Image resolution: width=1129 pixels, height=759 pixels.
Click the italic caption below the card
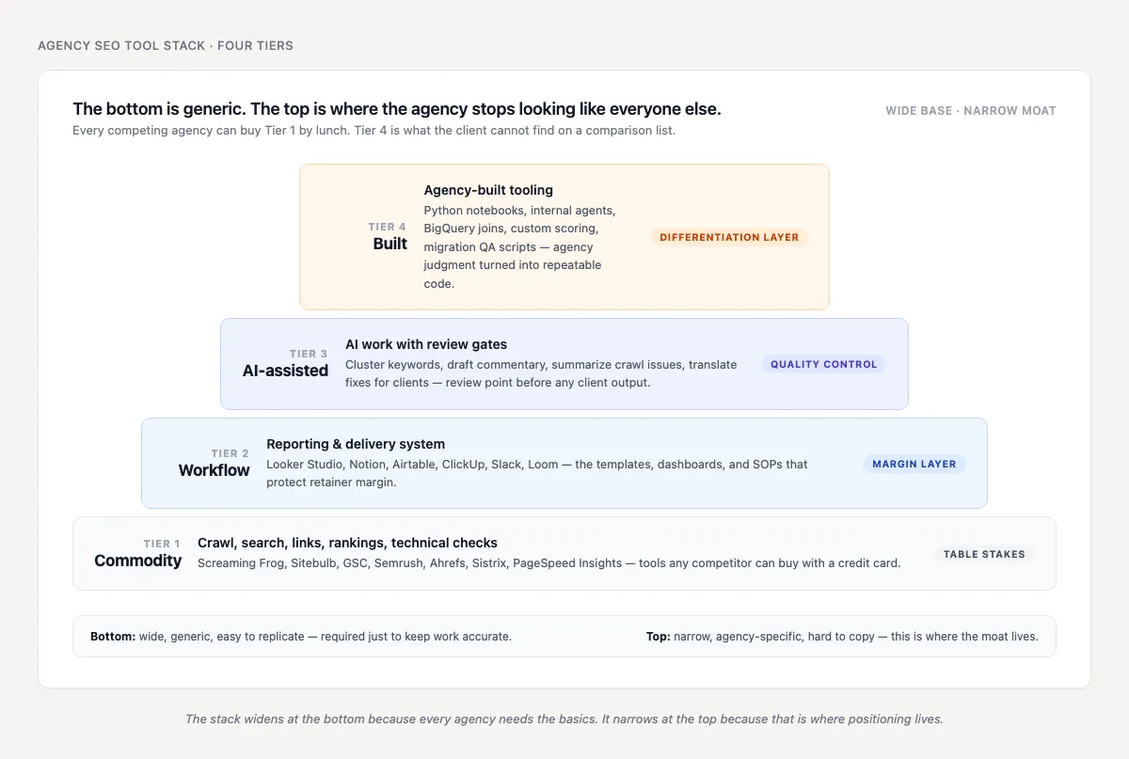tap(564, 719)
